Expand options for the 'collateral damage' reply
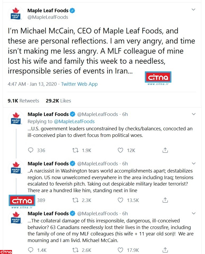 194,213
